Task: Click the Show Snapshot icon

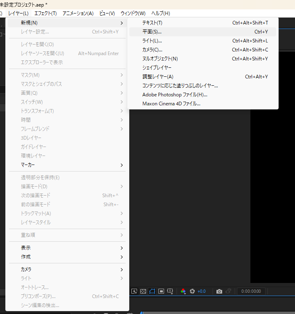Action: point(228,291)
